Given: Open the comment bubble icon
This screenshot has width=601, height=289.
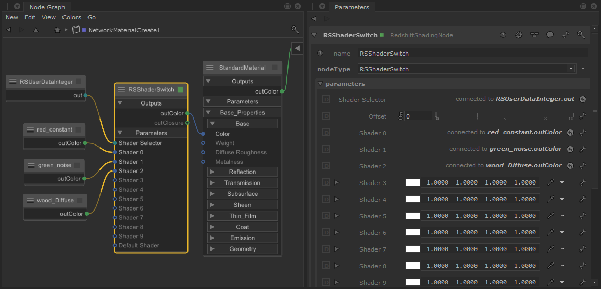Looking at the screenshot, I should [x=550, y=35].
